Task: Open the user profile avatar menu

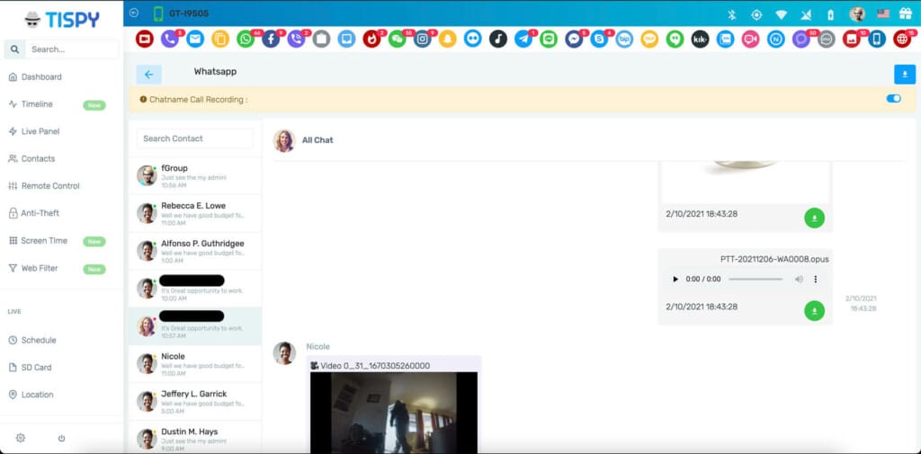Action: pyautogui.click(x=857, y=13)
